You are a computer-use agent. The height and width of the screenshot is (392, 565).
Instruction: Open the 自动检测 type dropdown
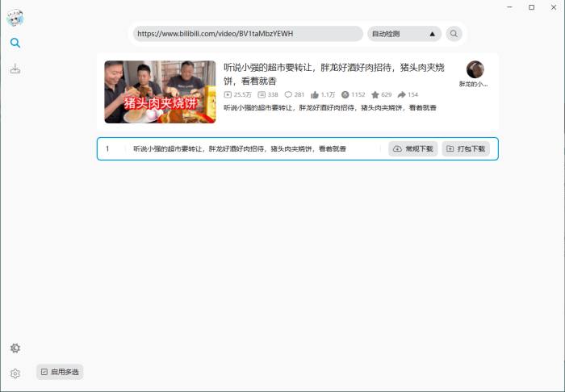[x=404, y=34]
